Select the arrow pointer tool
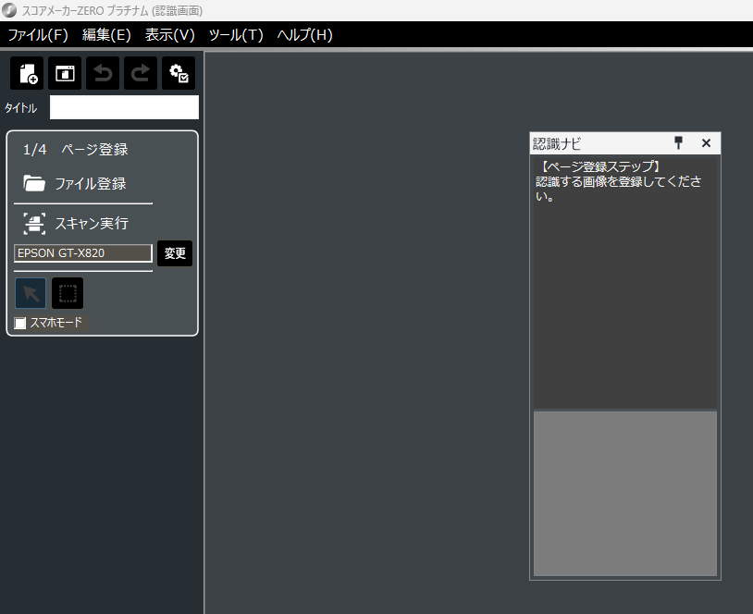Screen dimensions: 753x614 point(31,294)
